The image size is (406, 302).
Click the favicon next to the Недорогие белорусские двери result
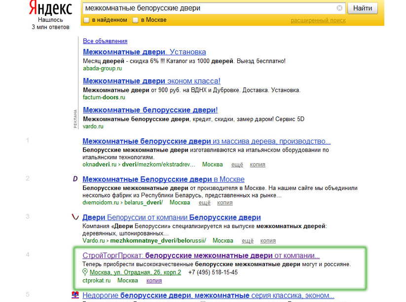74,295
